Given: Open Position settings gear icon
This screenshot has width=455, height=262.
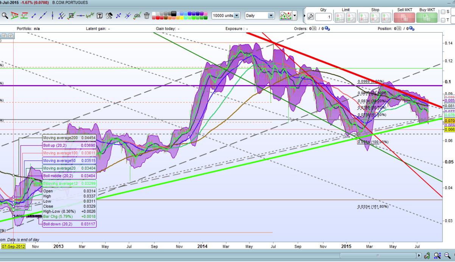Looking at the screenshot, I should coord(411,28).
